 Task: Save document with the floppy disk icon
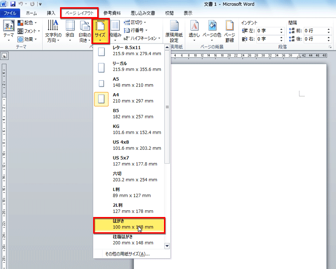(x=13, y=4)
